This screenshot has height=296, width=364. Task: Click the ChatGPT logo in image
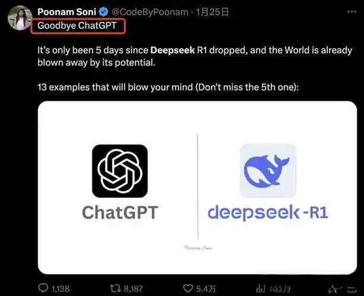coord(120,170)
